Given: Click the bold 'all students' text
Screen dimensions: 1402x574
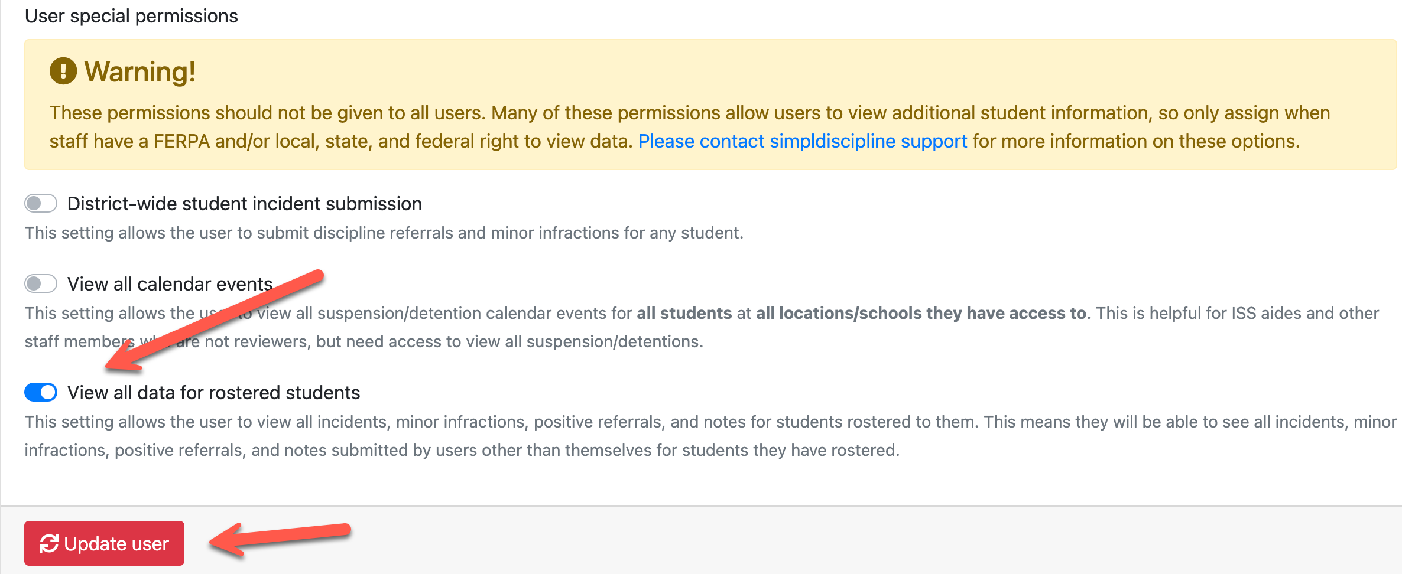Looking at the screenshot, I should click(x=684, y=313).
